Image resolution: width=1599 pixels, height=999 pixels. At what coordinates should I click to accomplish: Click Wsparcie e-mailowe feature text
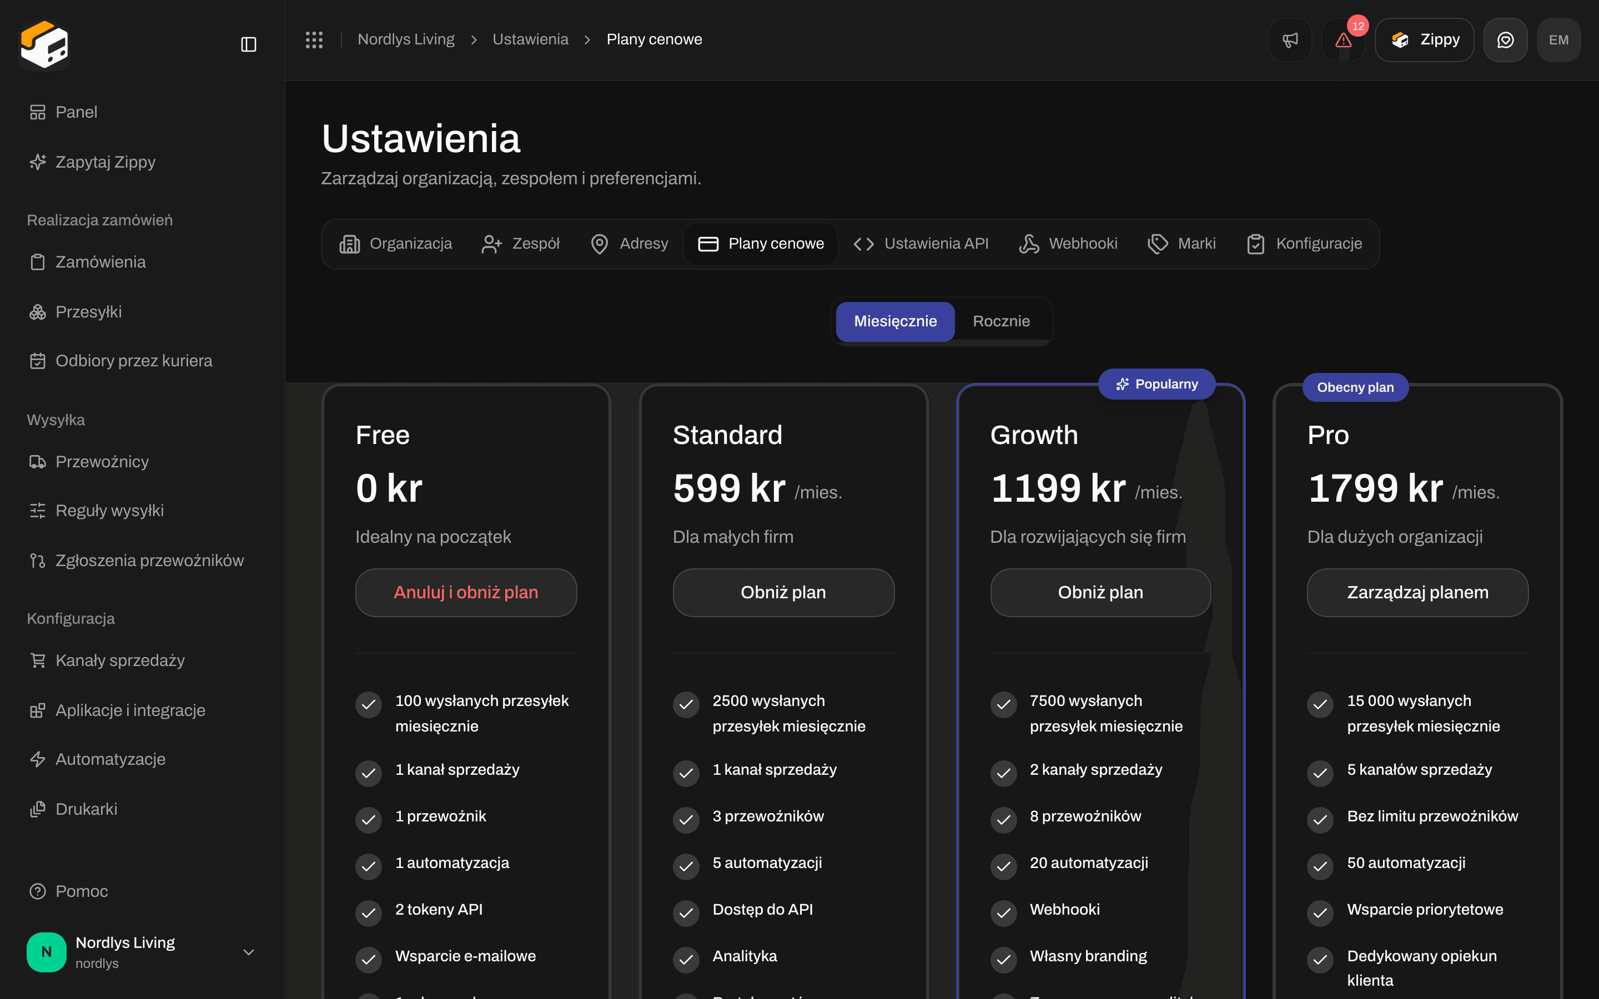pyautogui.click(x=465, y=956)
